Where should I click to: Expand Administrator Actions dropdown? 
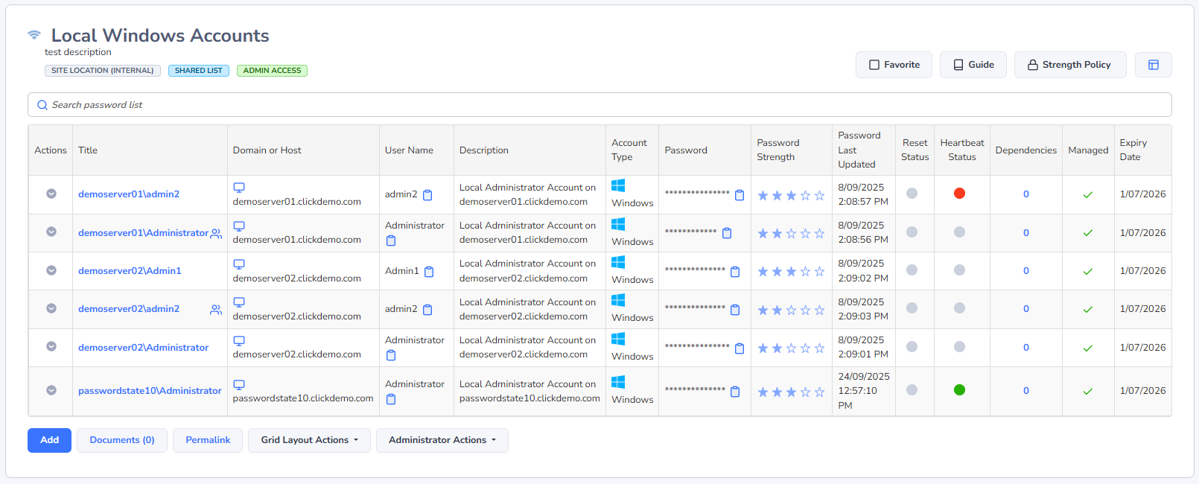click(442, 440)
